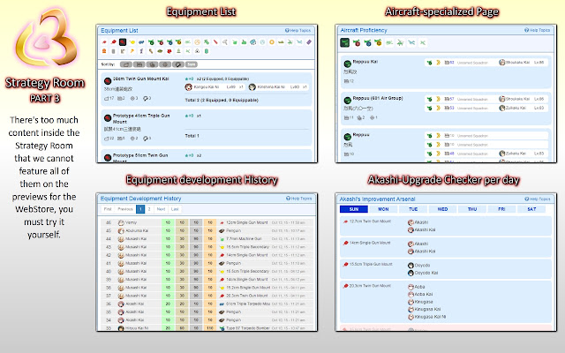
Task: Click the text-labelled sort button after Sort by
Action: (192, 64)
